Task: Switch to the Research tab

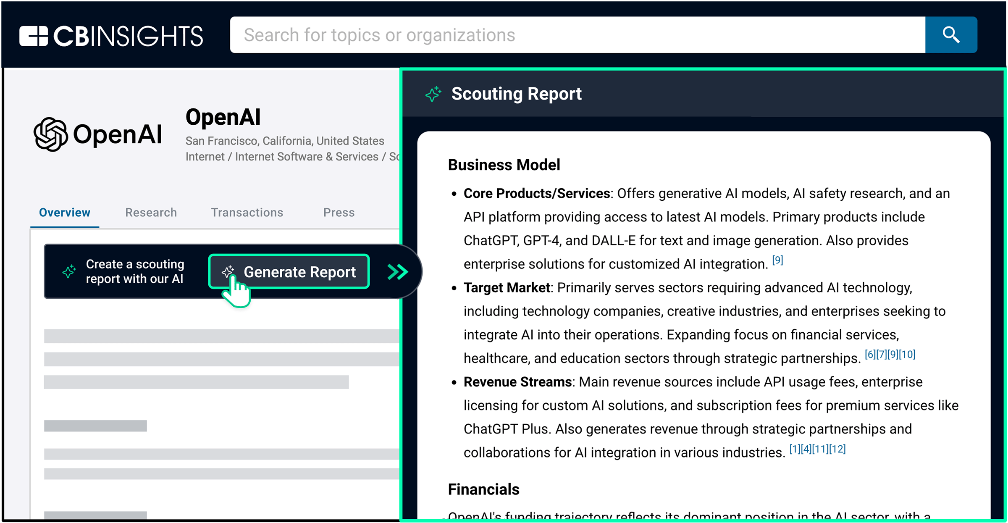Action: [150, 212]
